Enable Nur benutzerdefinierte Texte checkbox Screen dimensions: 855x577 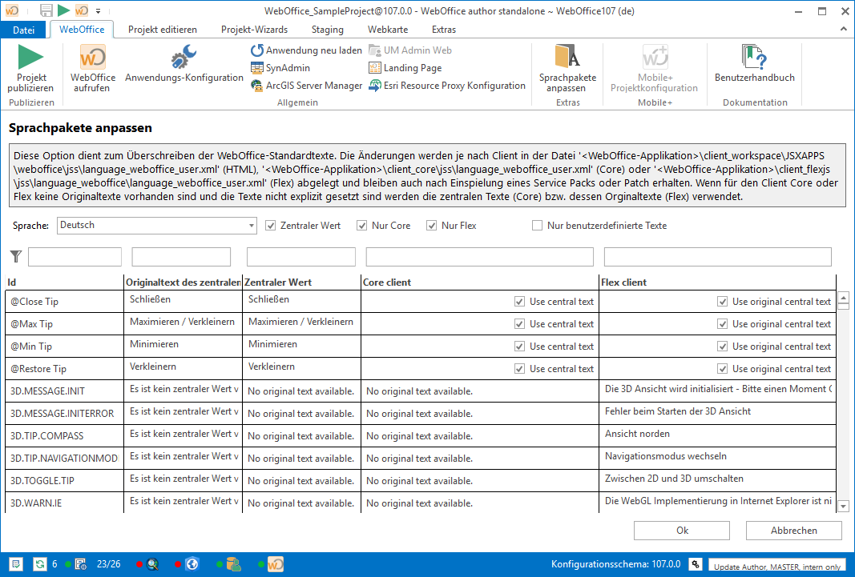pos(538,226)
